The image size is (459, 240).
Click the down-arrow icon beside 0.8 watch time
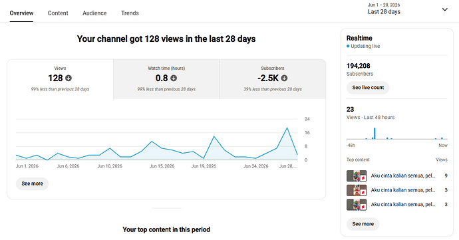(x=174, y=78)
